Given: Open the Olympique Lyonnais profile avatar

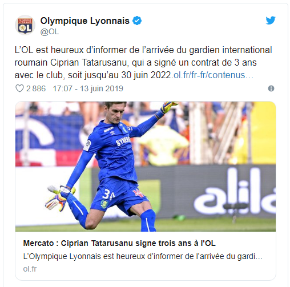Looking at the screenshot, I should (25, 25).
